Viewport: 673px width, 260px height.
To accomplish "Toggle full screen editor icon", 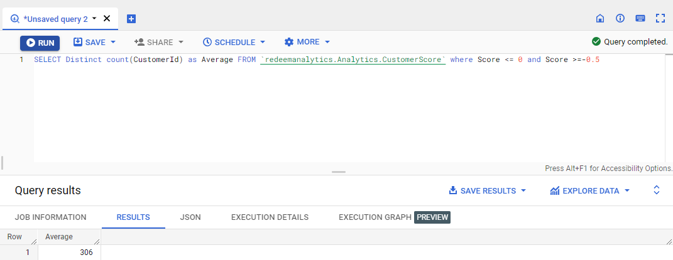I will point(660,18).
